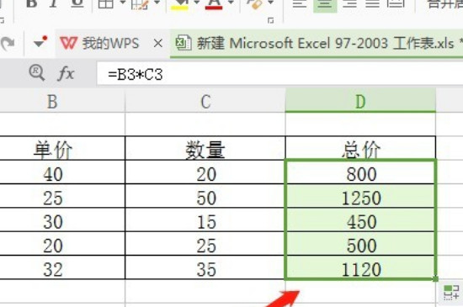Select the total cell 800

click(360, 172)
